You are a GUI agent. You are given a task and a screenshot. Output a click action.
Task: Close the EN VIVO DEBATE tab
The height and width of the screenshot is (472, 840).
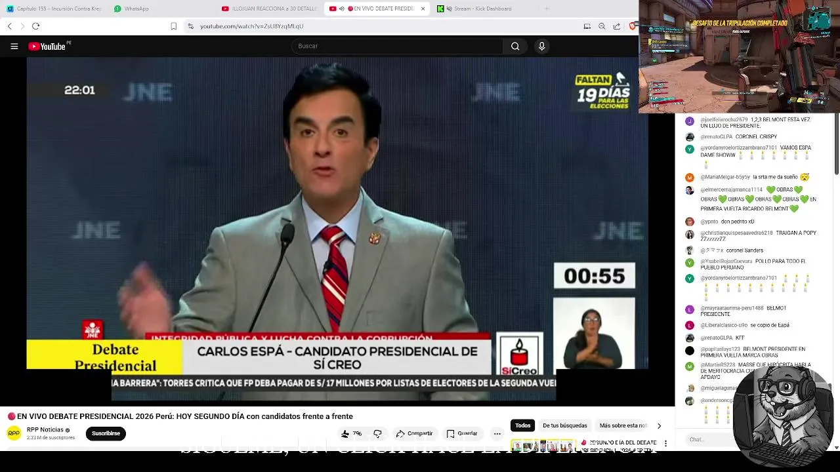[x=423, y=9]
